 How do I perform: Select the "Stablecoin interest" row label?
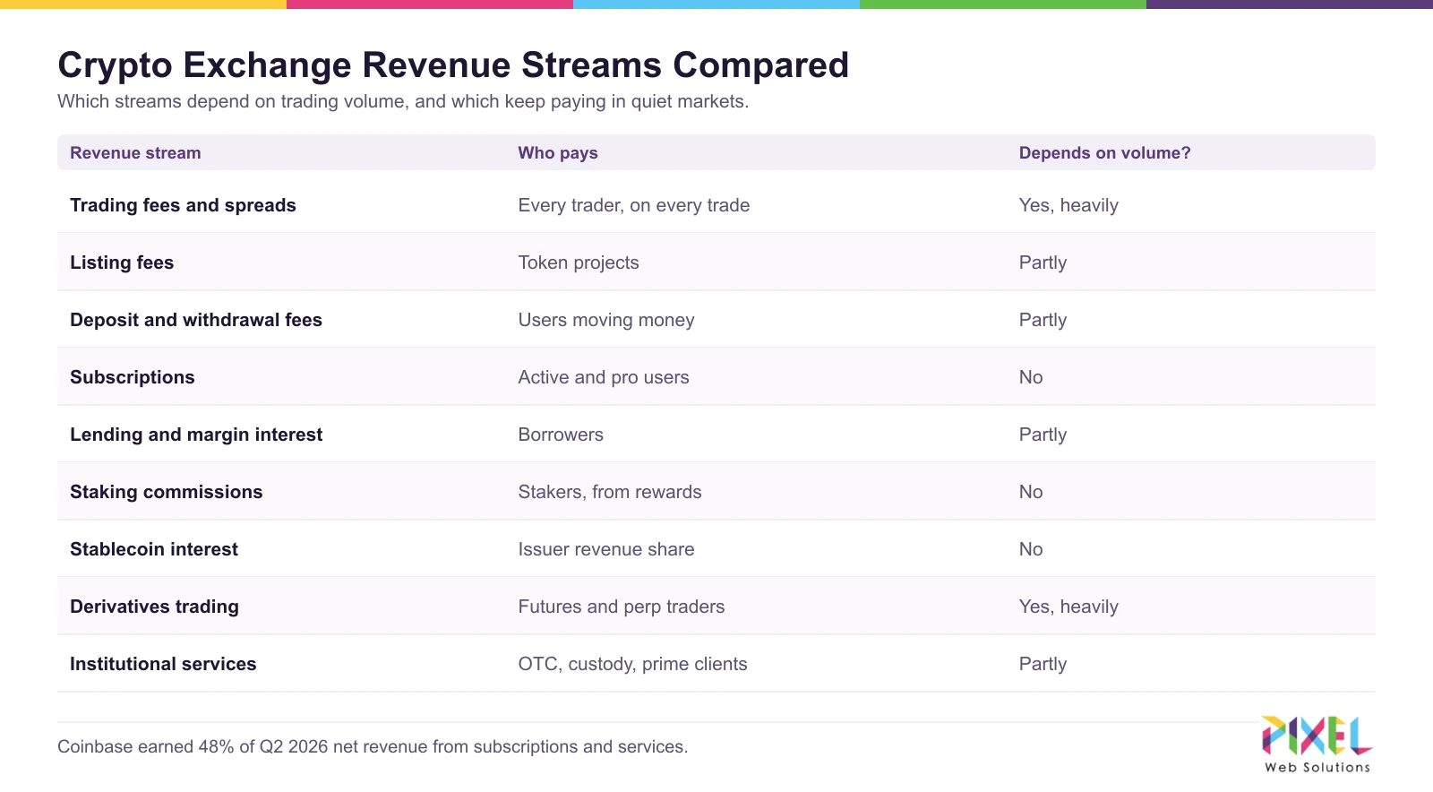tap(154, 549)
